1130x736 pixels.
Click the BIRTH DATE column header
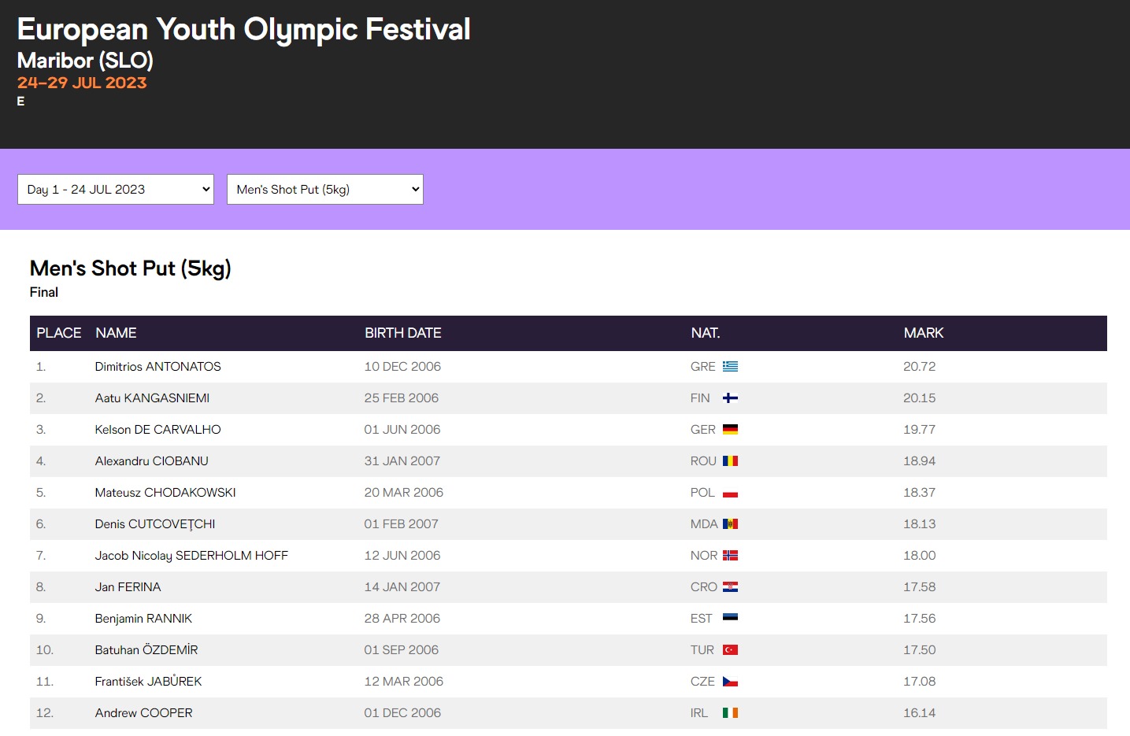[x=402, y=333]
